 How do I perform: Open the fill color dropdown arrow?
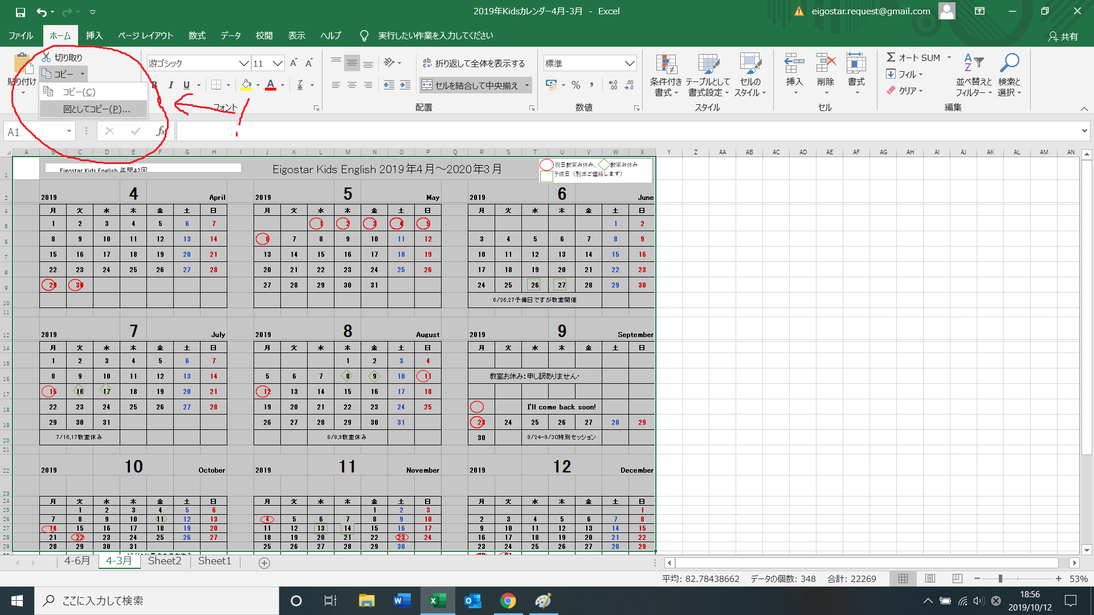pyautogui.click(x=258, y=85)
